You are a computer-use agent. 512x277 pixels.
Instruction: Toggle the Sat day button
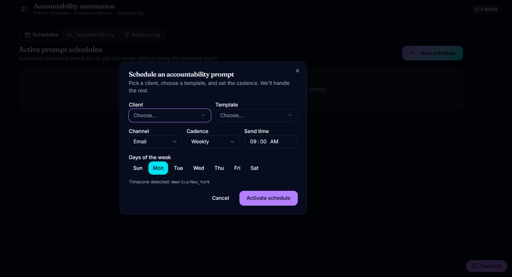click(x=255, y=168)
